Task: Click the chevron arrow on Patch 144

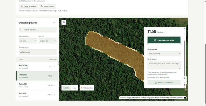Action: click(x=54, y=85)
